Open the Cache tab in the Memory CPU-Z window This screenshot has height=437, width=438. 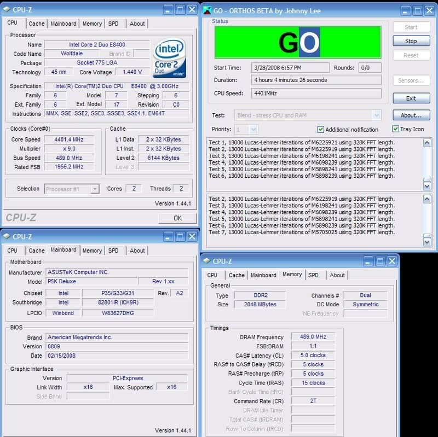click(x=237, y=275)
